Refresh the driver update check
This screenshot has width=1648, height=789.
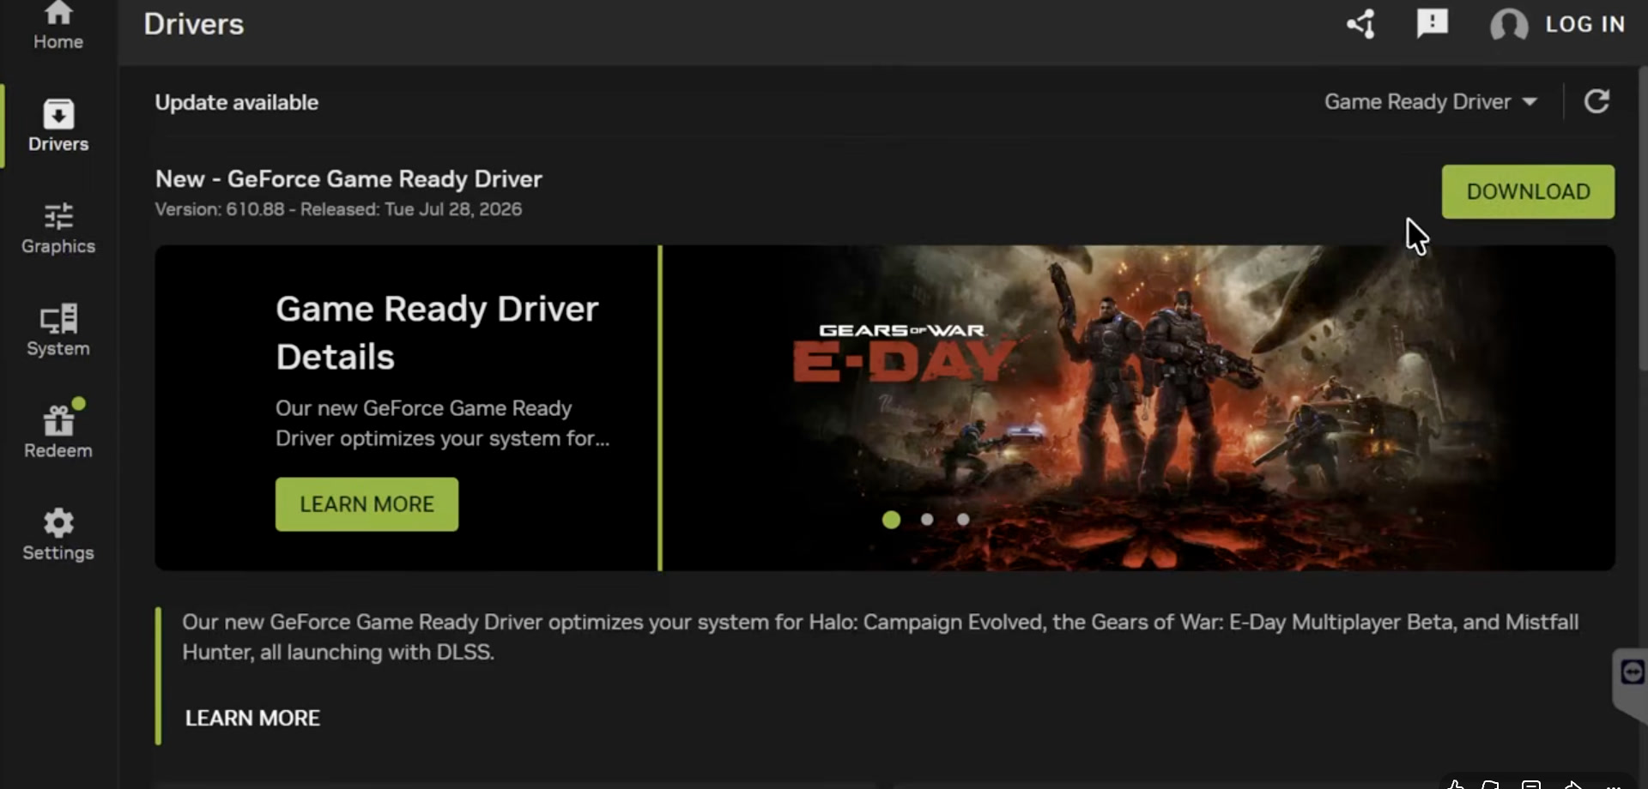[1596, 101]
